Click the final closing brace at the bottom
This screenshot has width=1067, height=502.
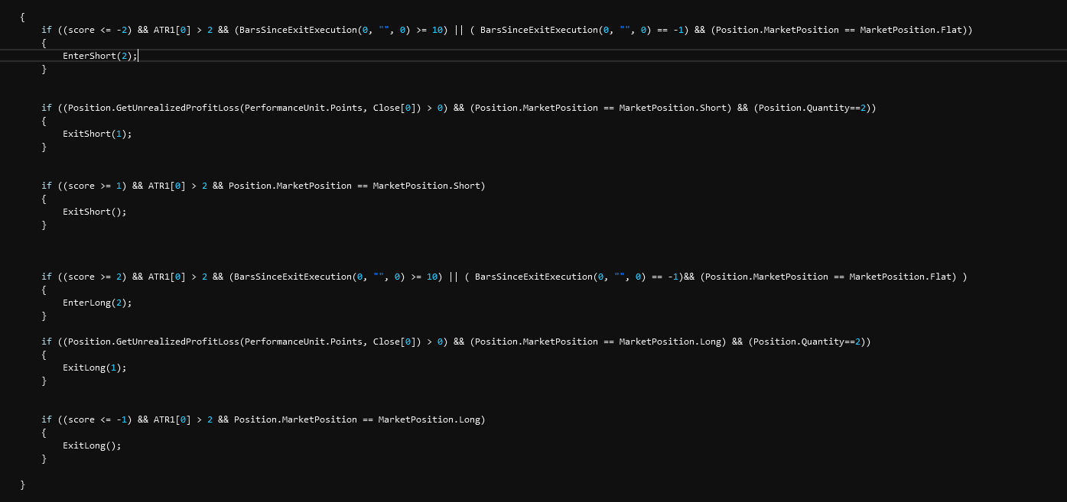23,484
